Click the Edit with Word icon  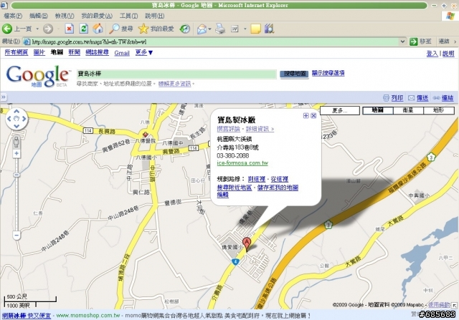235,29
